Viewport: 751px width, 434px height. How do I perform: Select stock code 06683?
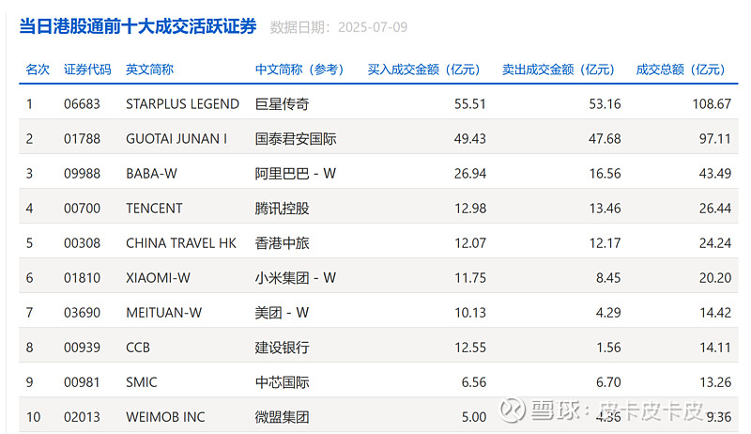pyautogui.click(x=82, y=104)
